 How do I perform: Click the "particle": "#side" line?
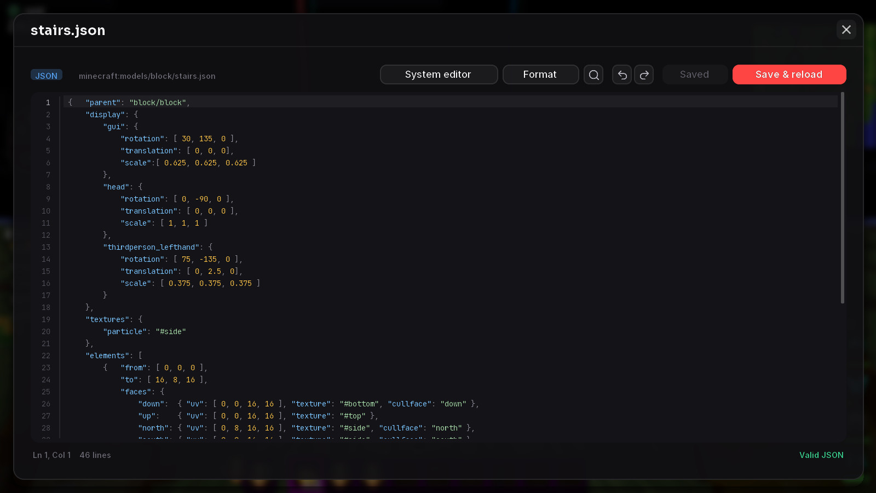145,331
